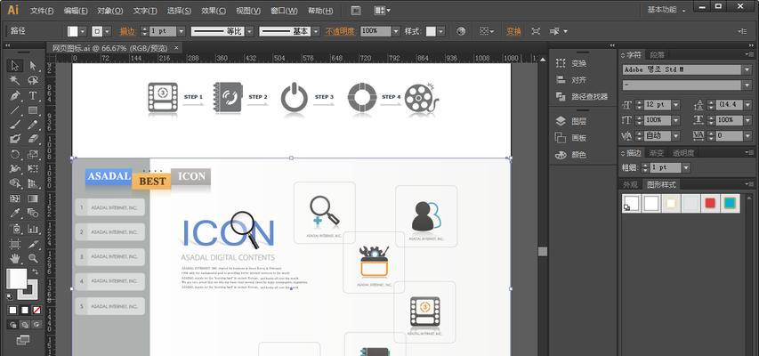759x356 pixels.
Task: Click the orange 变换 link in control bar
Action: 513,31
